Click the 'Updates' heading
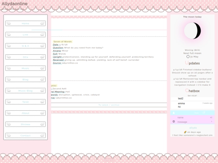218x163 pixels. [x=193, y=63]
